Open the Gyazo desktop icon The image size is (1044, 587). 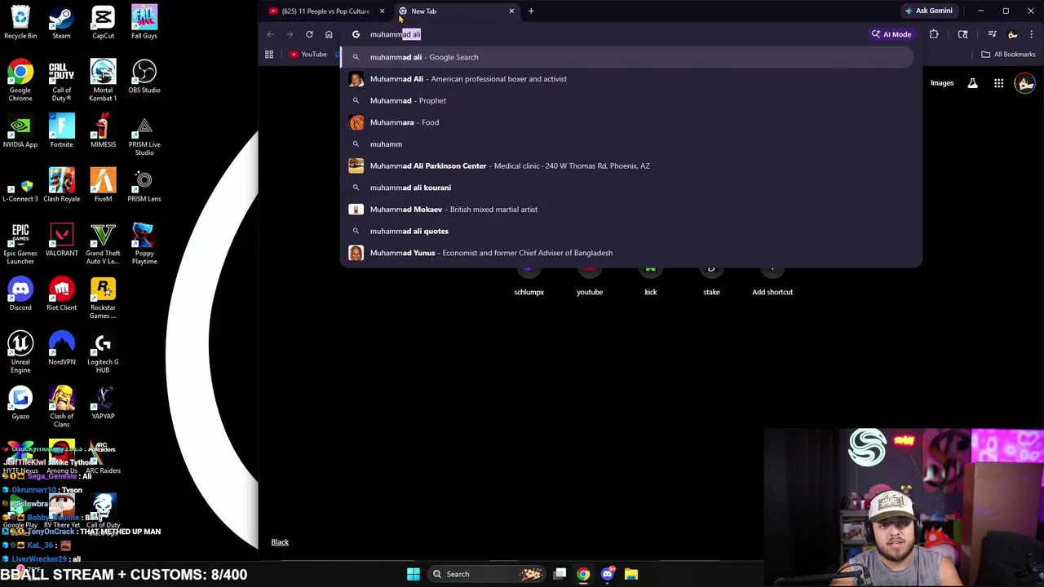coord(20,402)
